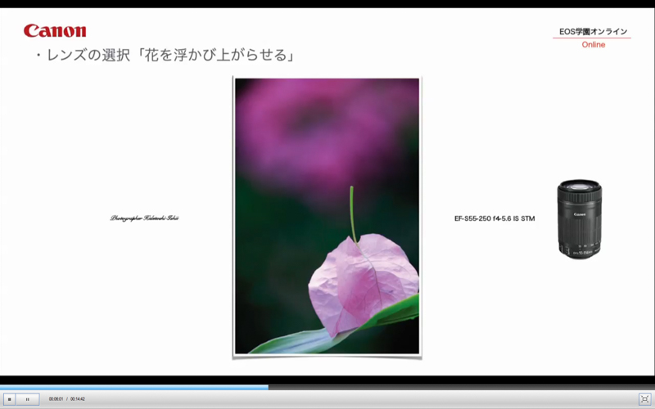Click the total duration 00:14:42
Image resolution: width=655 pixels, height=409 pixels.
click(78, 399)
